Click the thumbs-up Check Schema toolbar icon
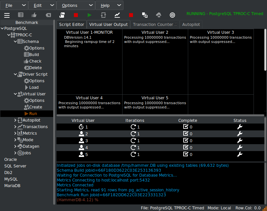This screenshot has height=211, width=267. point(34,15)
